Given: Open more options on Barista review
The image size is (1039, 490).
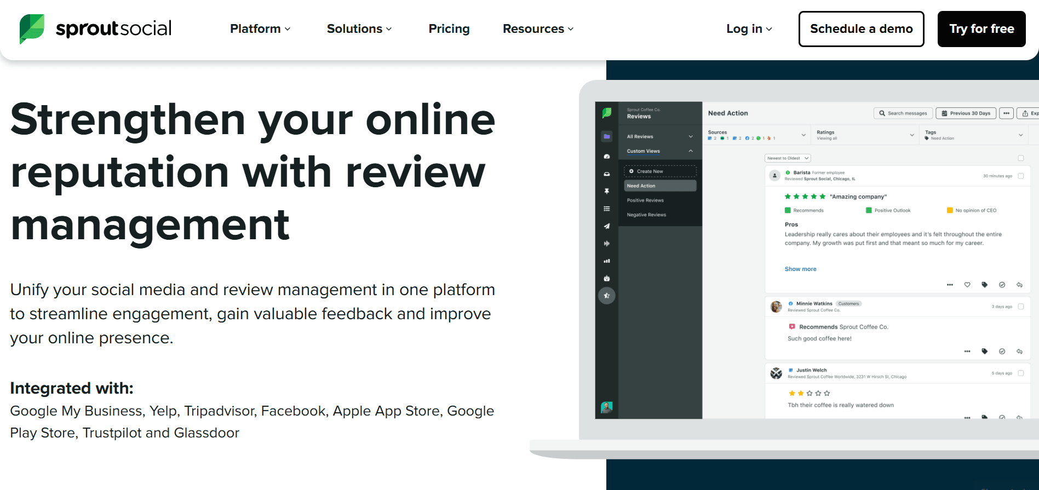Looking at the screenshot, I should pyautogui.click(x=950, y=285).
